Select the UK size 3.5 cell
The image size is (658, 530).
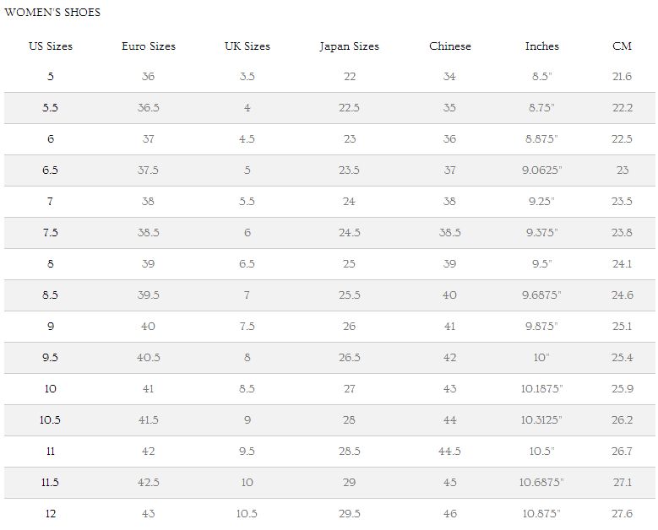(x=247, y=77)
